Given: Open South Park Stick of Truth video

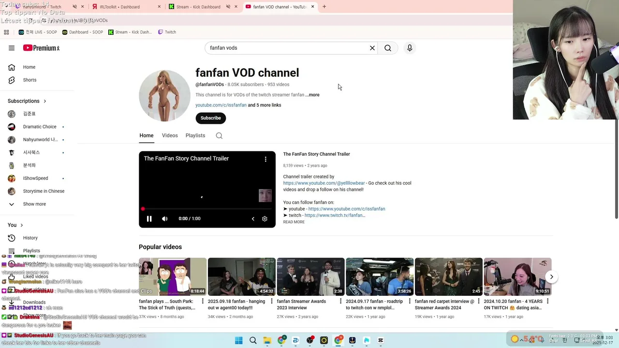Looking at the screenshot, I should 173,277.
